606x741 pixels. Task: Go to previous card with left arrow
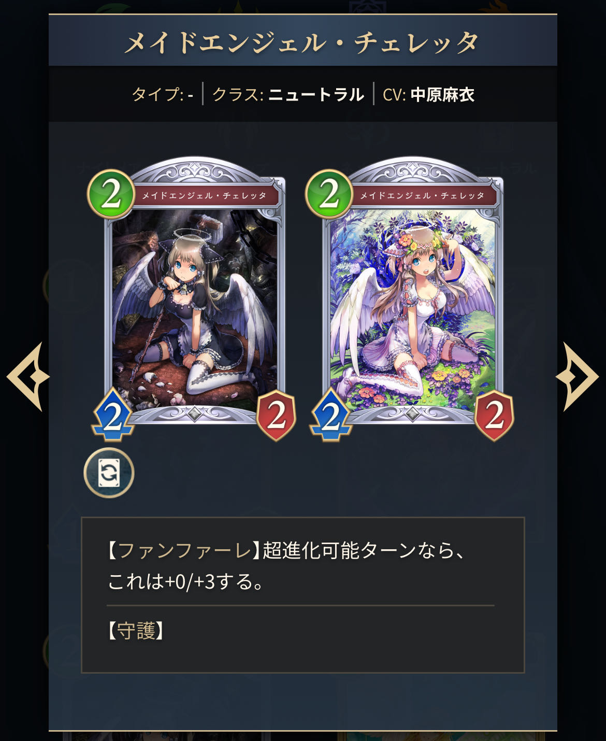28,377
